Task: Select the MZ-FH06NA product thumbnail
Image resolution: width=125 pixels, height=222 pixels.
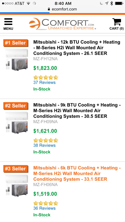Action: pos(17,185)
